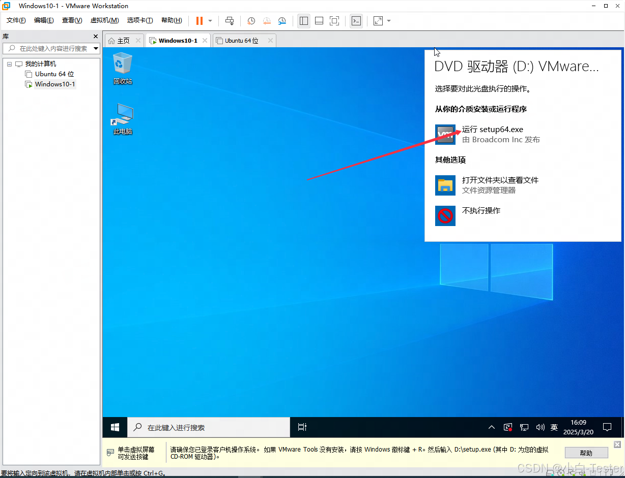Revert to the previous snapshot
This screenshot has width=625, height=478.
point(267,21)
